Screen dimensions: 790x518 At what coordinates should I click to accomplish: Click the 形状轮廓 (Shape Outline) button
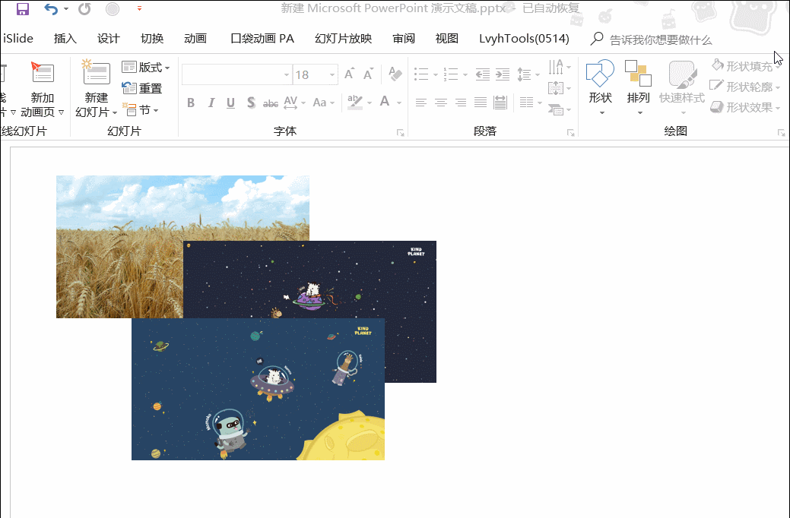745,87
